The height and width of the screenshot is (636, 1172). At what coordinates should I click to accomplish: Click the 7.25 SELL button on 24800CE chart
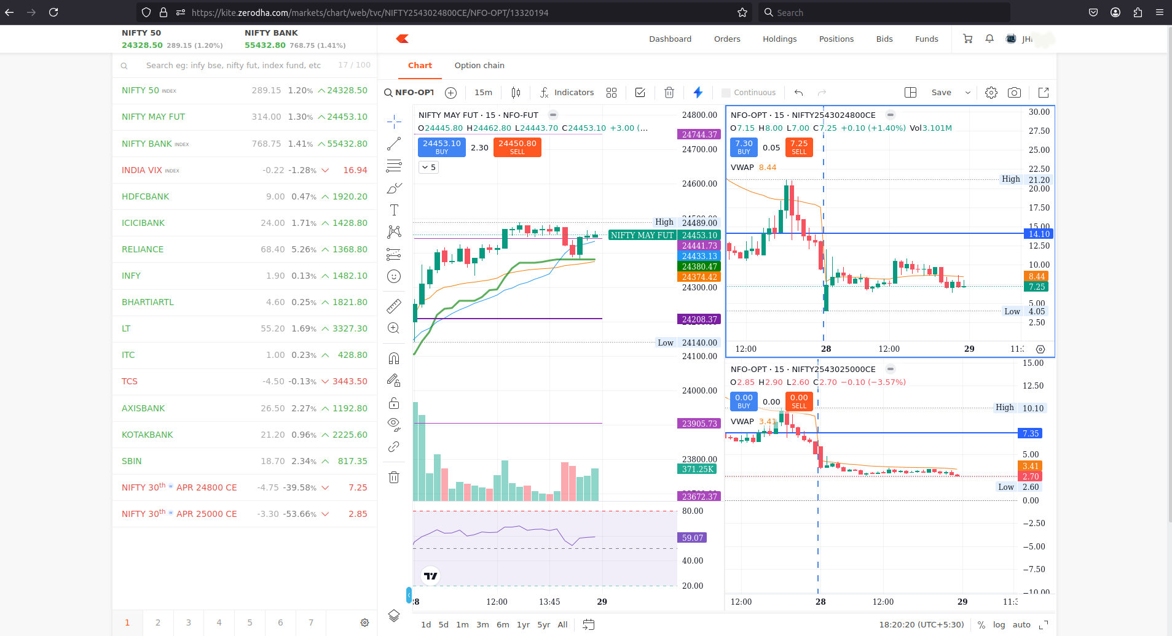click(799, 147)
